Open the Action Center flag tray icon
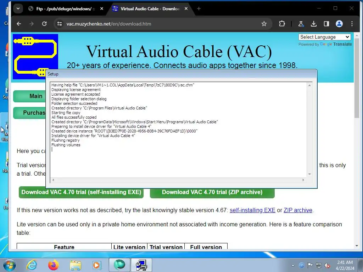This screenshot has height=272, width=363. point(310,265)
